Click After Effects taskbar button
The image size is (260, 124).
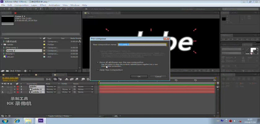tap(41, 121)
